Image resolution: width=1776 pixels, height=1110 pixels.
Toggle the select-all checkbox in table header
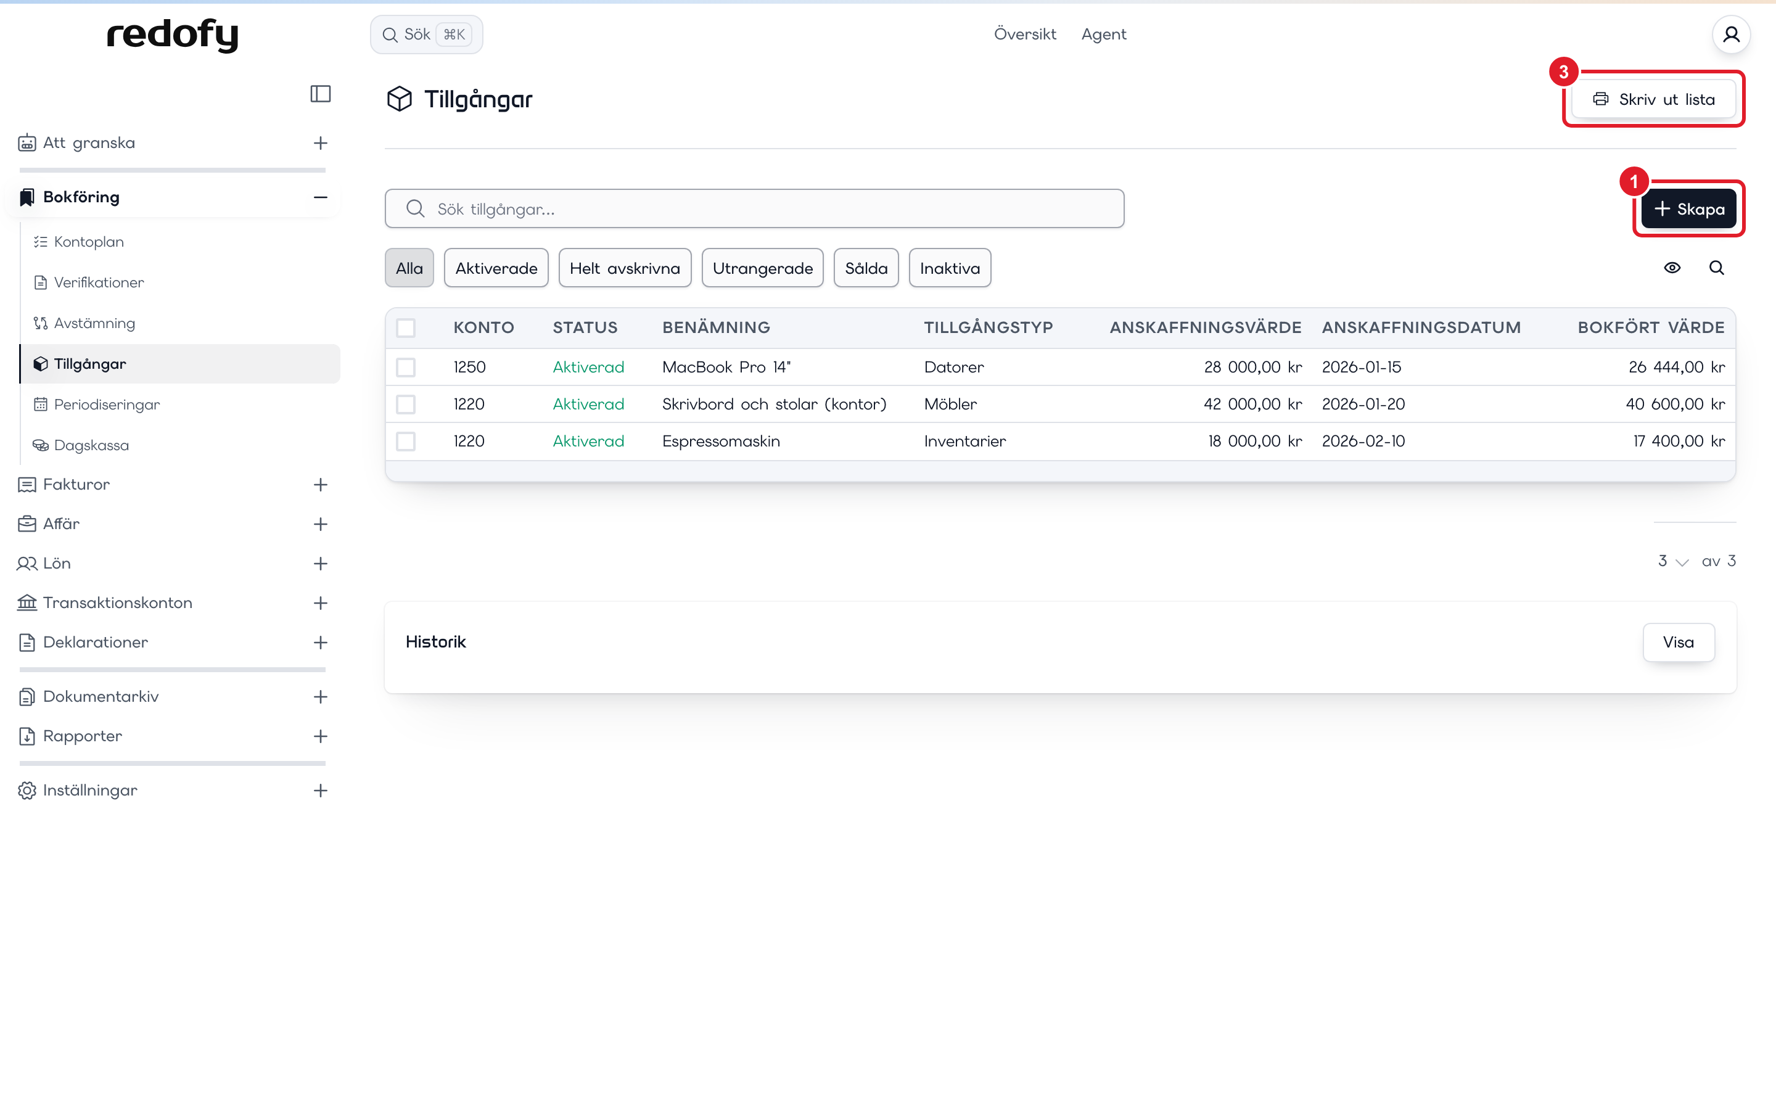(406, 327)
